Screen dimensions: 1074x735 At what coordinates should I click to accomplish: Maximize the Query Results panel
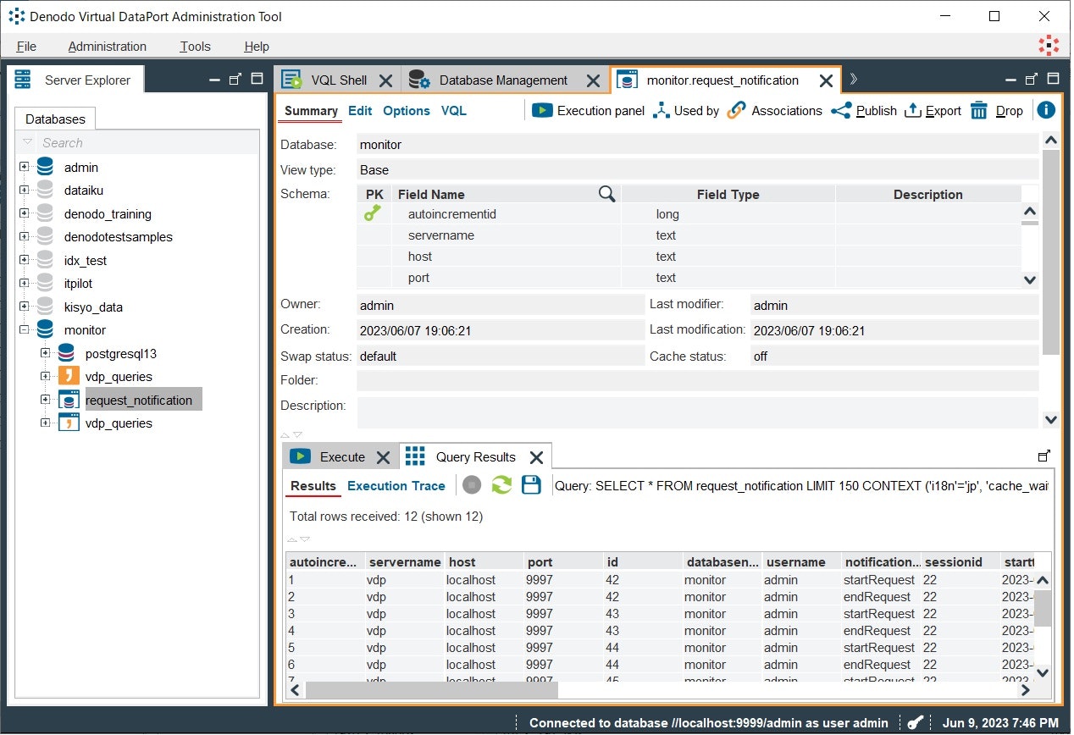point(1044,456)
